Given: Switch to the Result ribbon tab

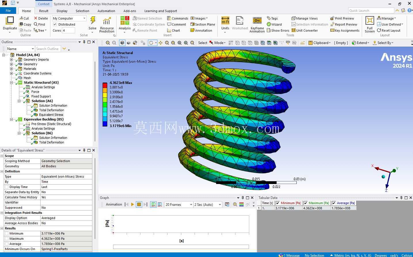Looking at the screenshot, I should pos(44,11).
